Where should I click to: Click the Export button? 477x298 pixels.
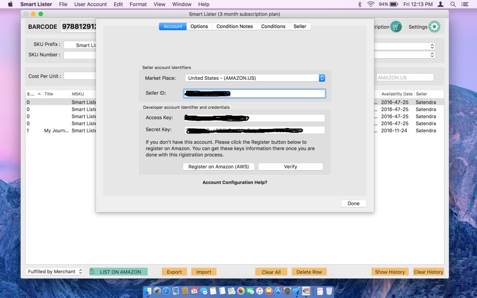(174, 272)
